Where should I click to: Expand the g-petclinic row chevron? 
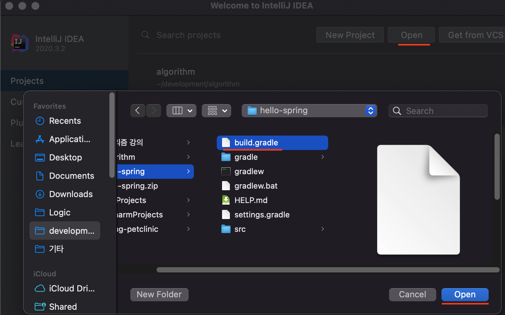188,229
